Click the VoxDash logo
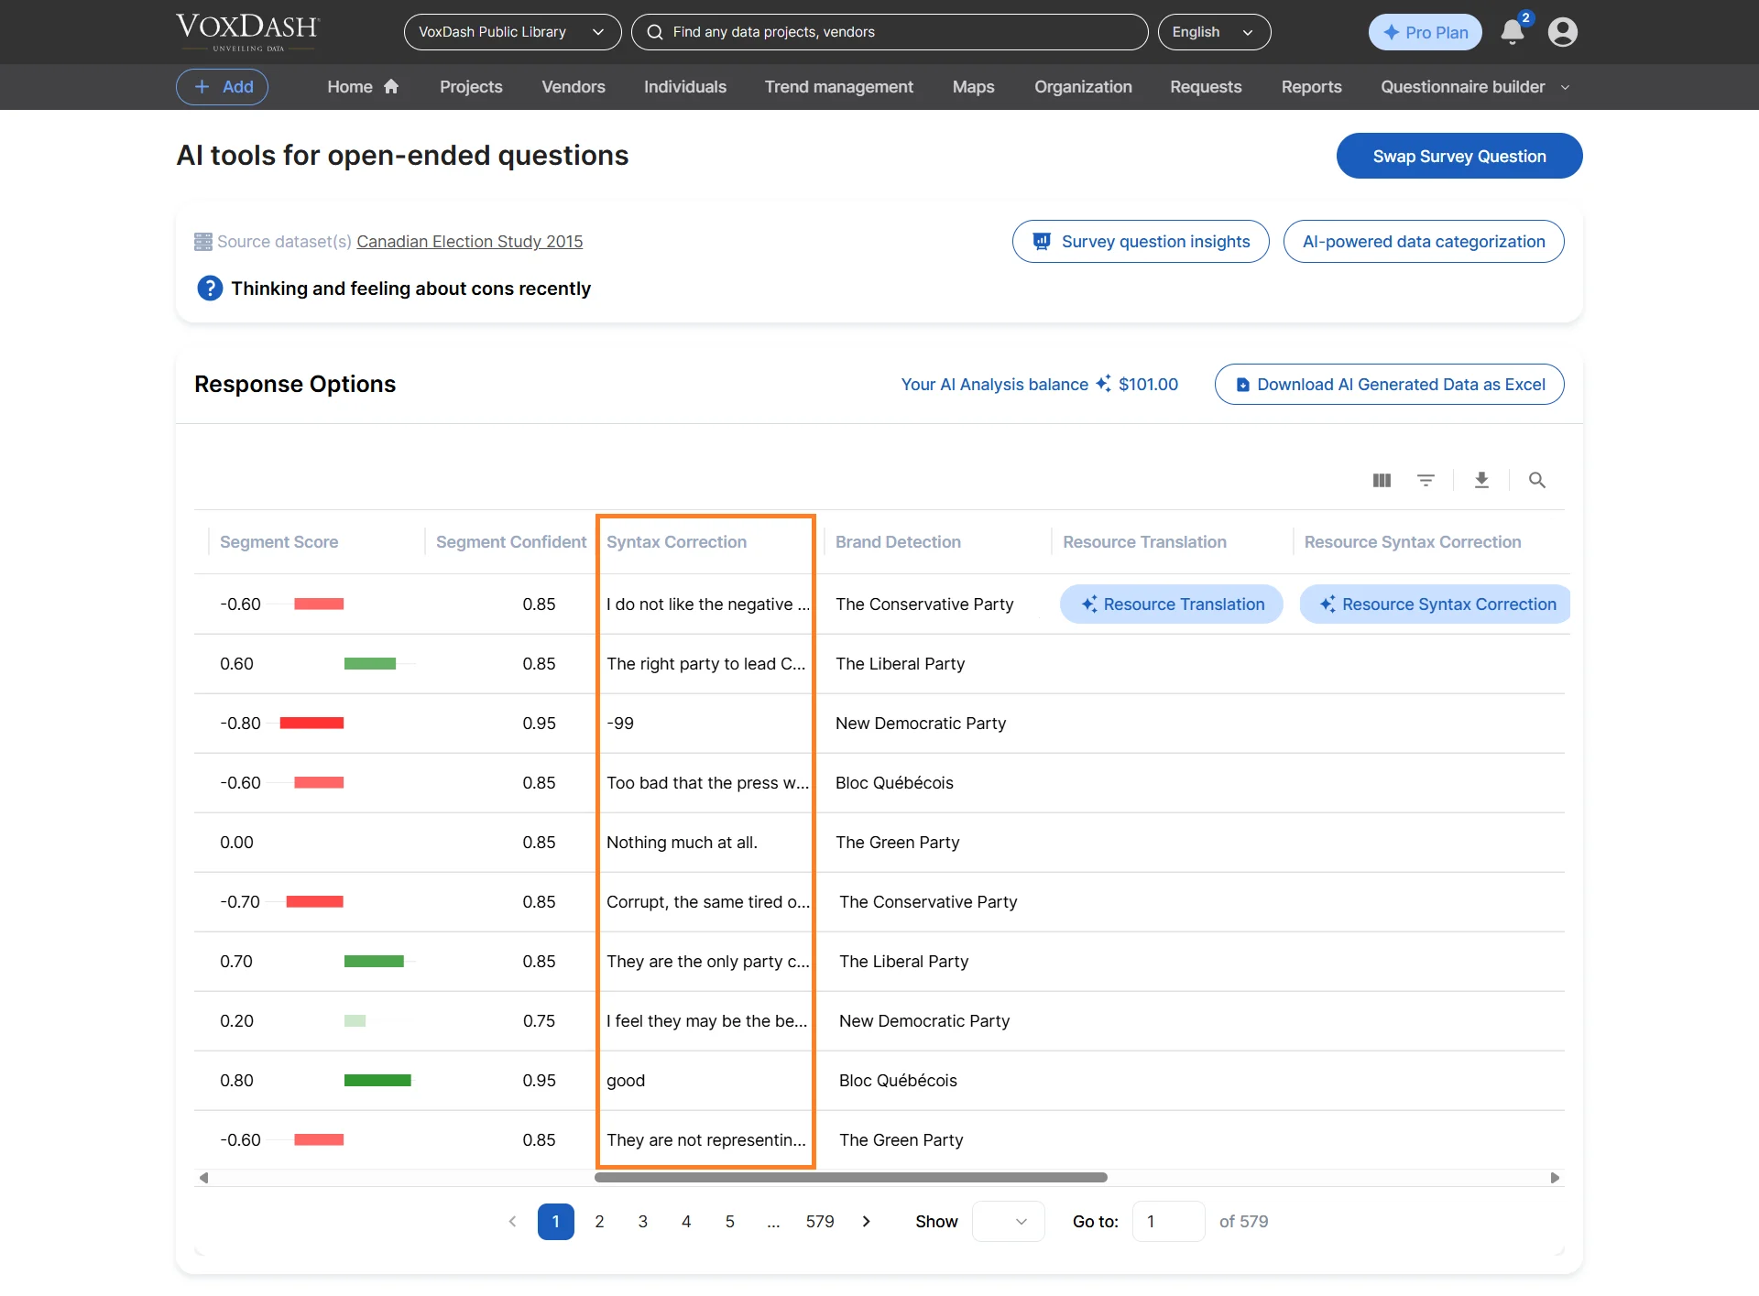This screenshot has width=1759, height=1296. coord(247,32)
